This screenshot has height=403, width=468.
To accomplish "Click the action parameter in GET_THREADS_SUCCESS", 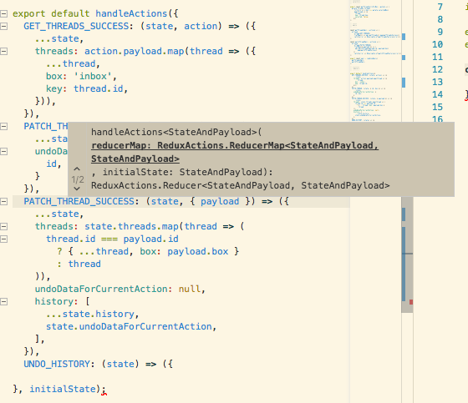I will point(201,26).
